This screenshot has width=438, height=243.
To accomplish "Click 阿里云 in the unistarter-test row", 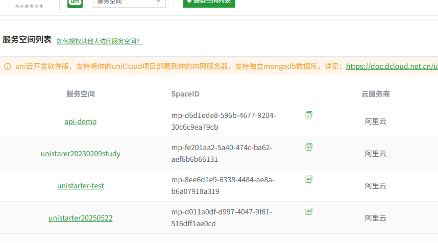I will [375, 186].
